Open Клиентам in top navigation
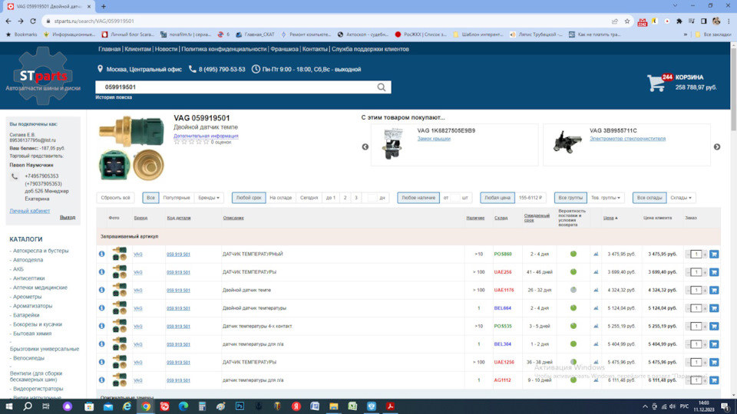The height and width of the screenshot is (414, 737). [x=137, y=49]
